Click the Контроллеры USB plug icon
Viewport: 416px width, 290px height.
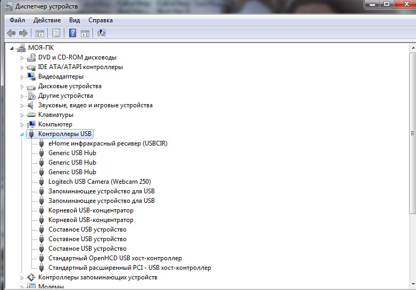(x=31, y=134)
